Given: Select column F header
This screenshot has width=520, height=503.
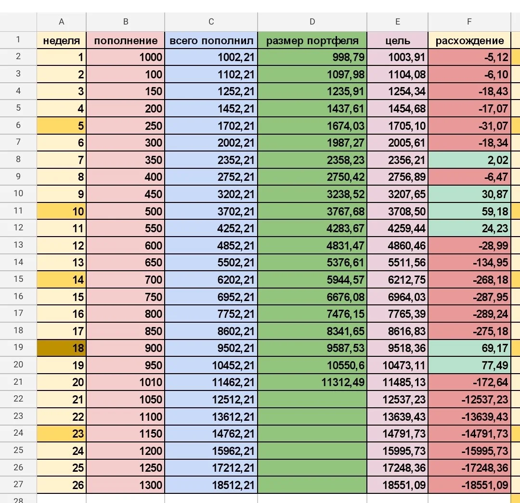Looking at the screenshot, I should coord(469,22).
